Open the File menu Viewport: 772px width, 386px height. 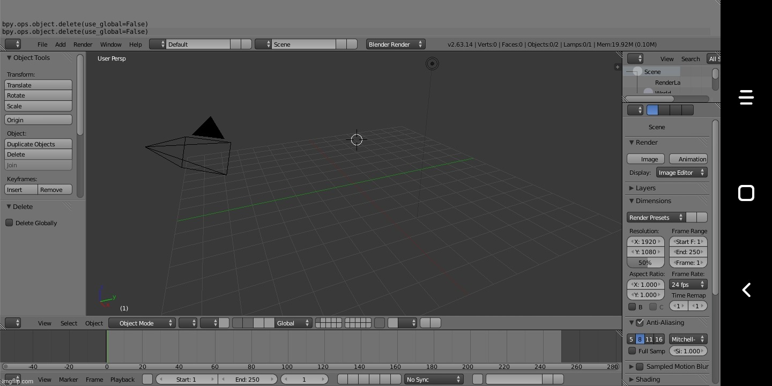42,44
